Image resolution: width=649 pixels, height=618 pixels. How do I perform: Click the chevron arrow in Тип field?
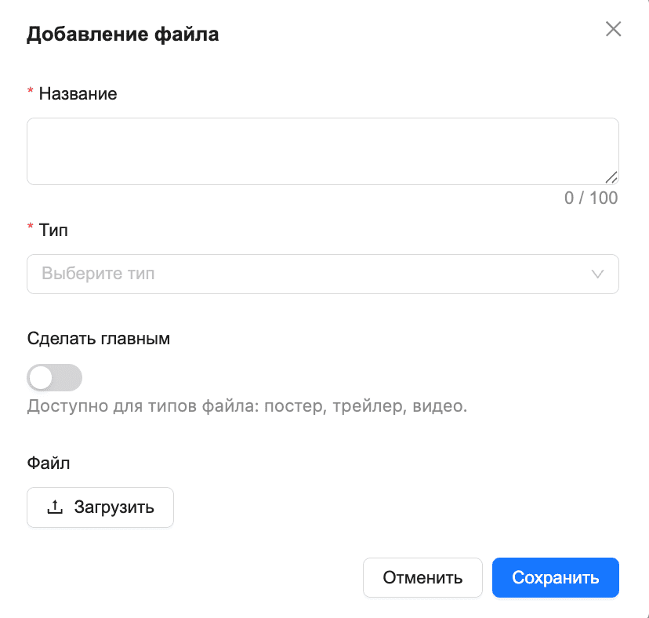tap(597, 274)
